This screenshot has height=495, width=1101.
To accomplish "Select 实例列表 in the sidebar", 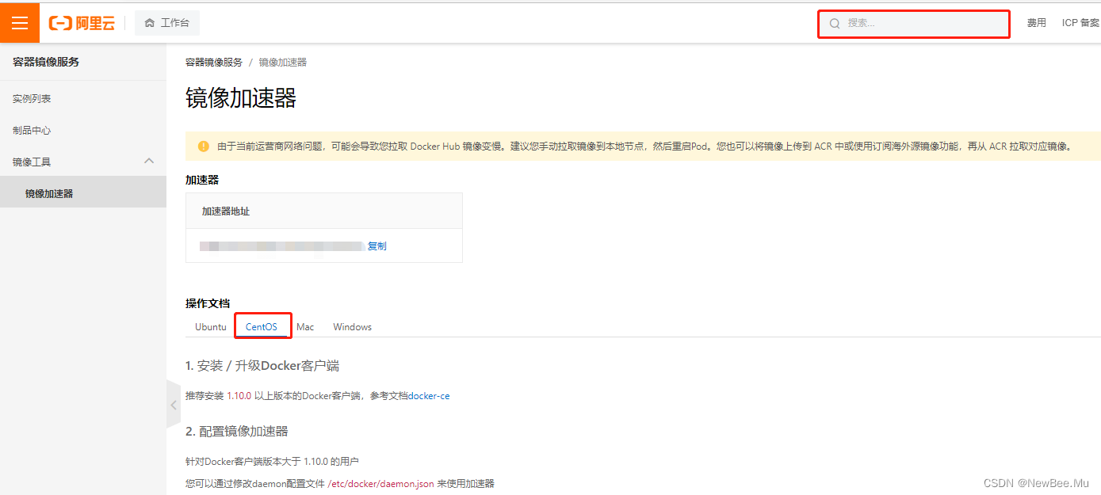I will pos(30,97).
